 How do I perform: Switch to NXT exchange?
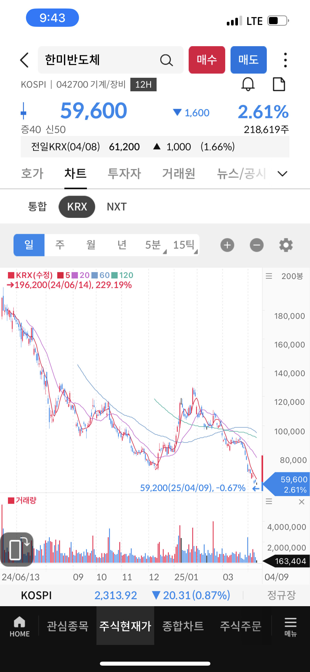pyautogui.click(x=117, y=207)
